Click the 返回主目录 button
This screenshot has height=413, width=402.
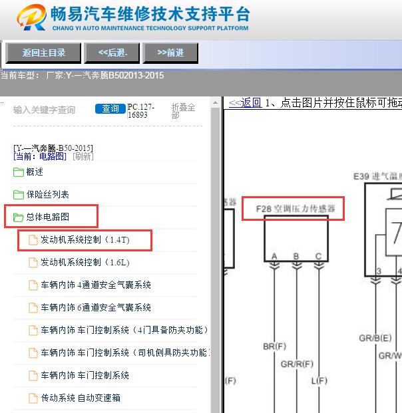pos(43,53)
